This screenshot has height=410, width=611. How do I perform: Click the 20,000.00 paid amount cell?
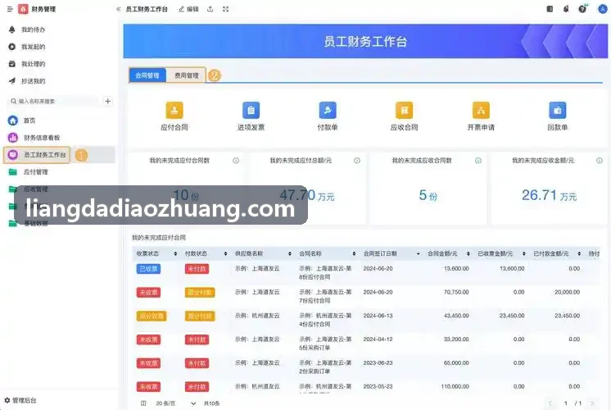tap(567, 292)
